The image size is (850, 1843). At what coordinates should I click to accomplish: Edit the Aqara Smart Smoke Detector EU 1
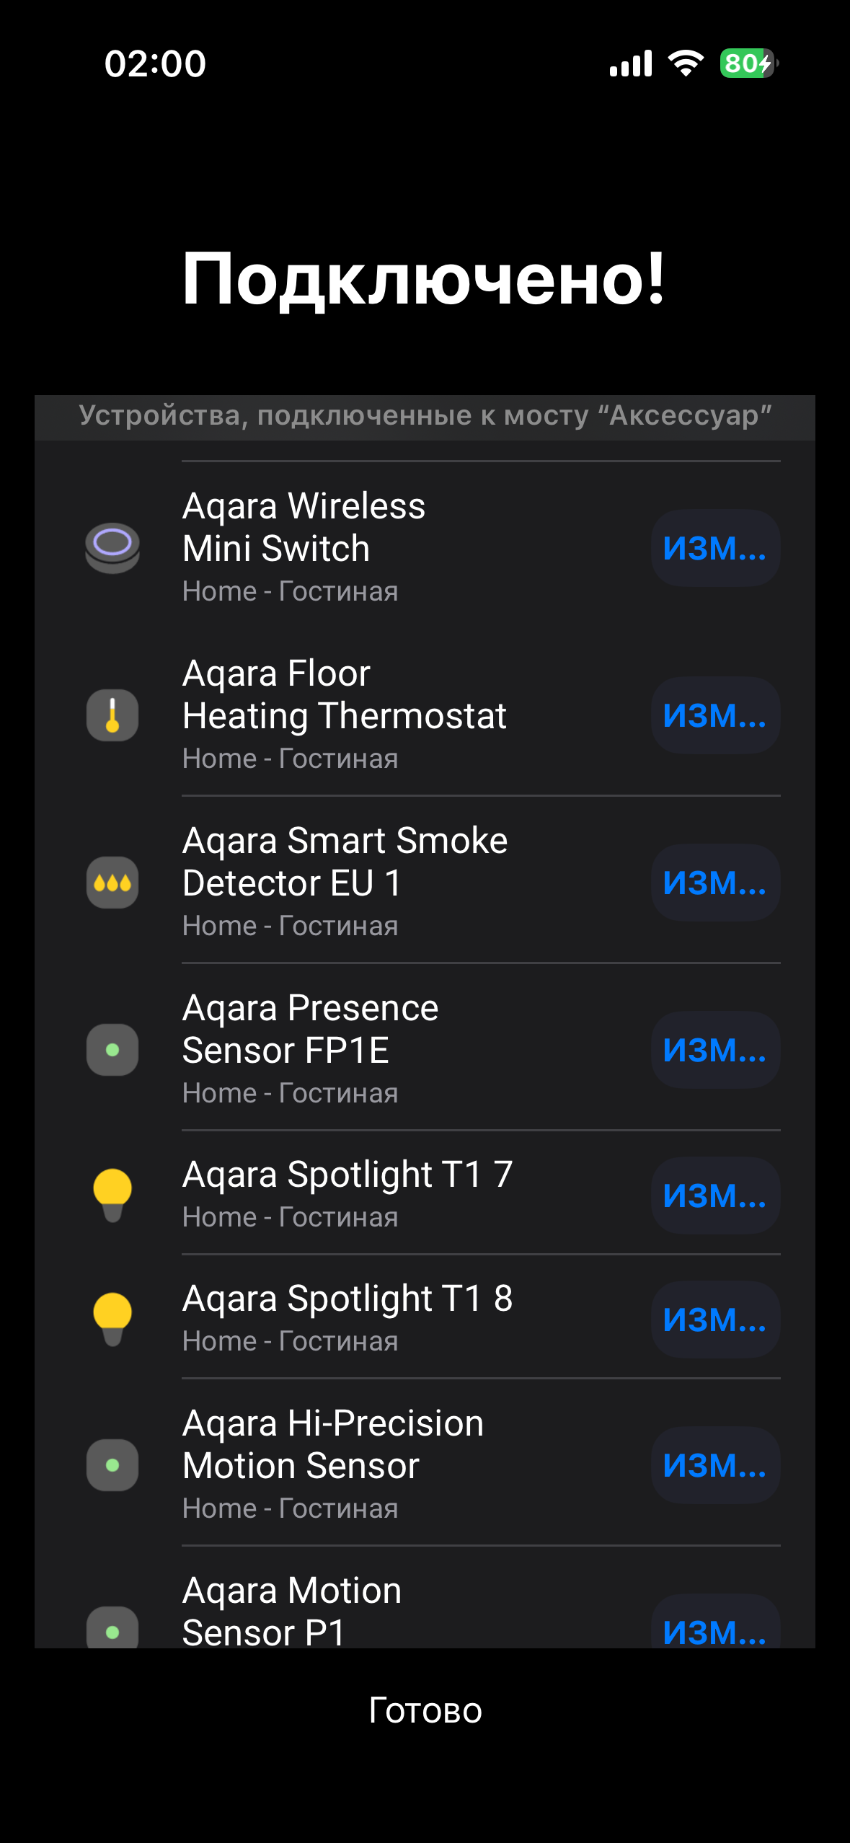point(715,883)
